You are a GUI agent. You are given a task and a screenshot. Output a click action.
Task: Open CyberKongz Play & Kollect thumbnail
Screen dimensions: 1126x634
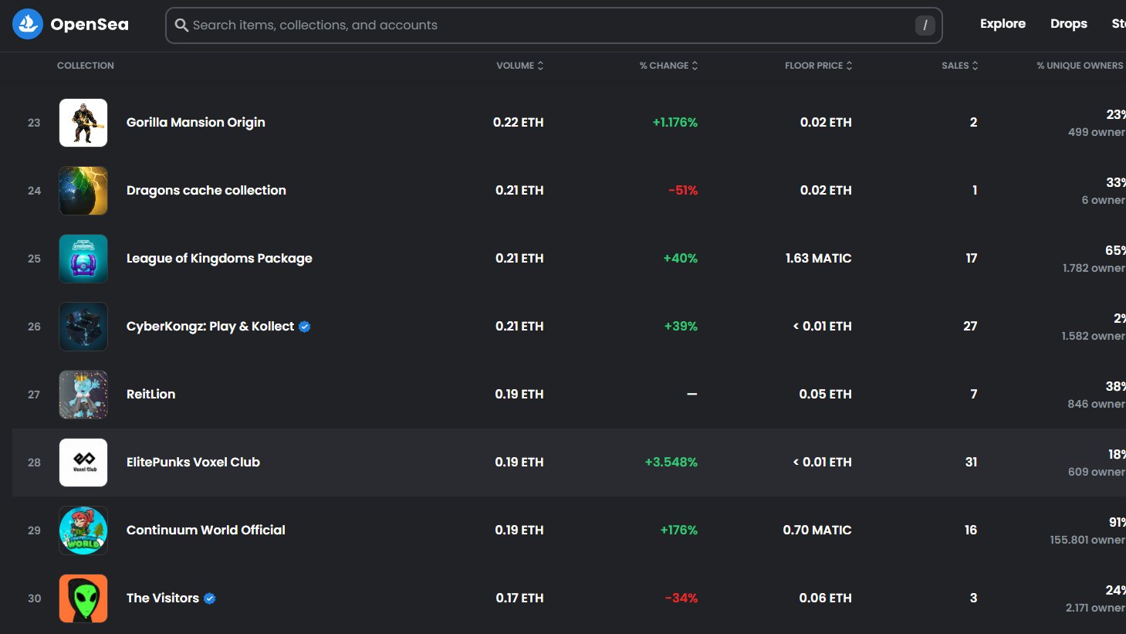83,327
